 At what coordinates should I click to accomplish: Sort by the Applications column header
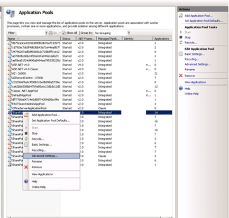pos(162,39)
